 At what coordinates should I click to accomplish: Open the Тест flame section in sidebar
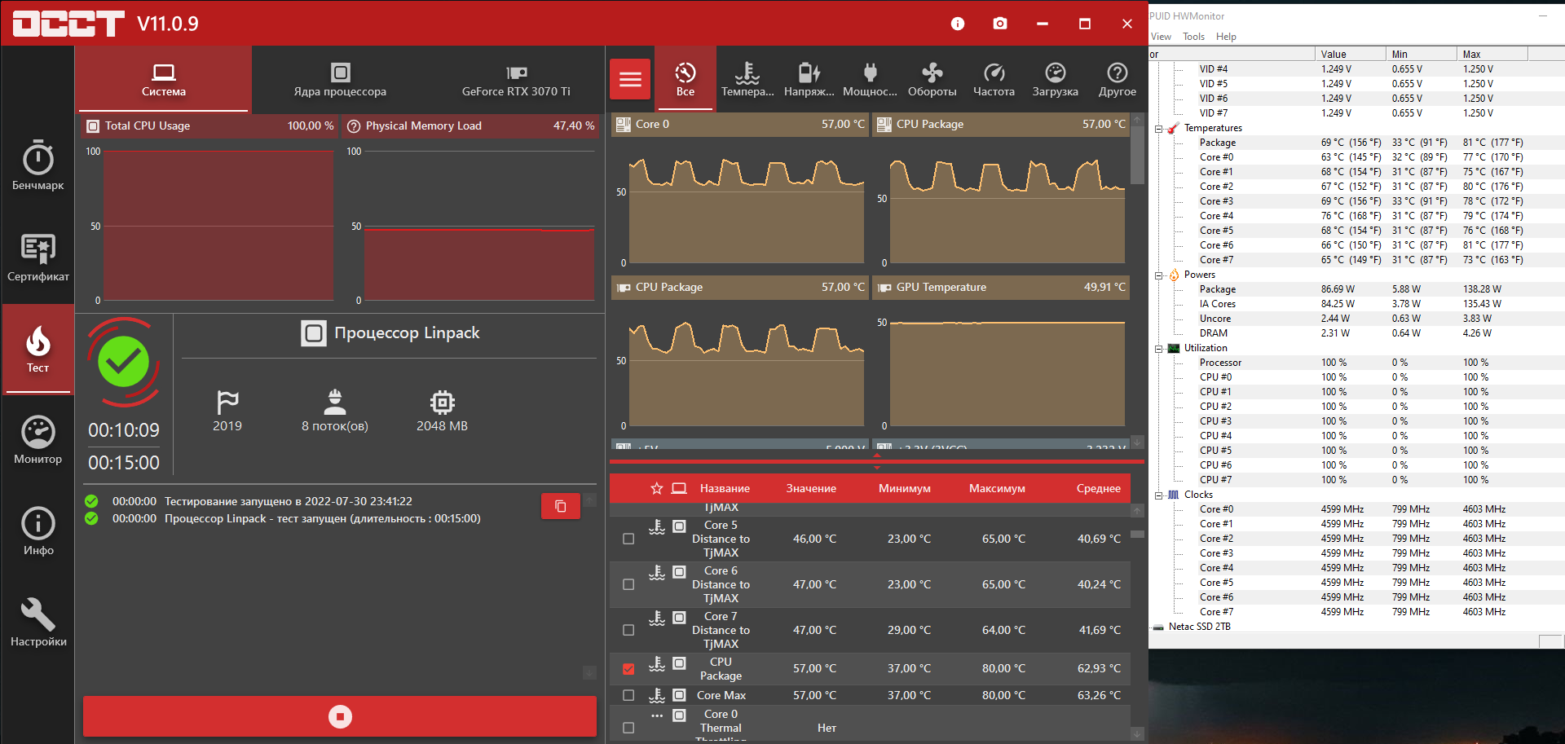point(37,349)
